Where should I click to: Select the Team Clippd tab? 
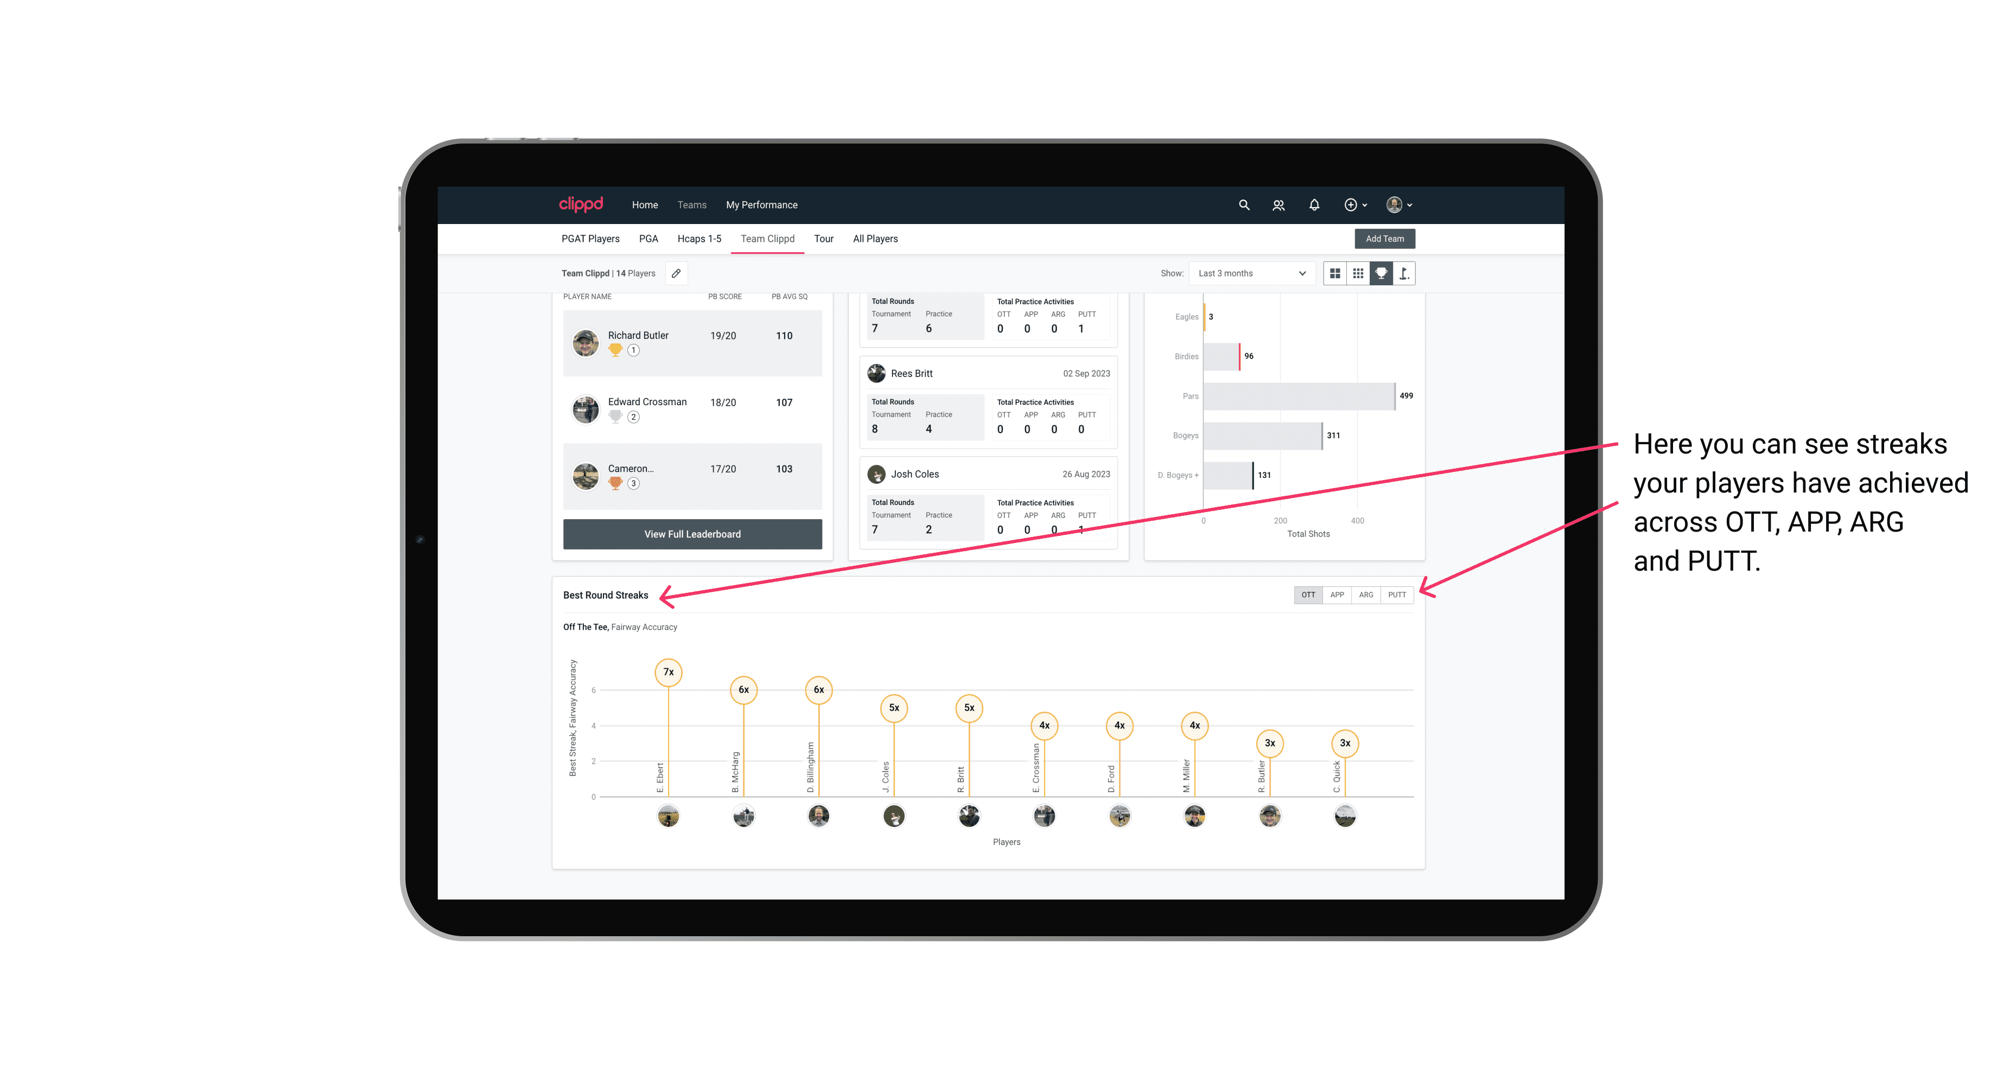768,238
